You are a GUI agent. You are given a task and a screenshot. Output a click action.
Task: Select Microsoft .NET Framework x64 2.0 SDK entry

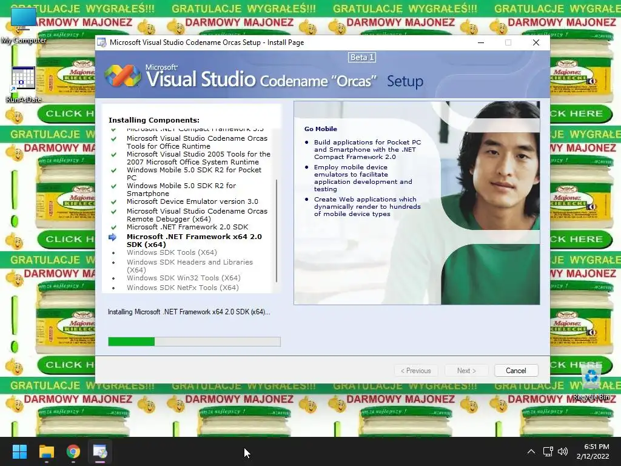194,240
